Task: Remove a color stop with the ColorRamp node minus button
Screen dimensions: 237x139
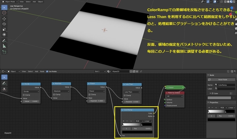Action: [x=127, y=121]
